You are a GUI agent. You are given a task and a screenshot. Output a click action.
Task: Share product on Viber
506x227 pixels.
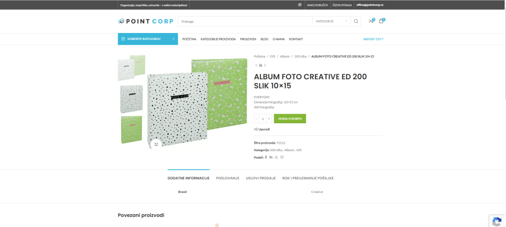(282, 157)
